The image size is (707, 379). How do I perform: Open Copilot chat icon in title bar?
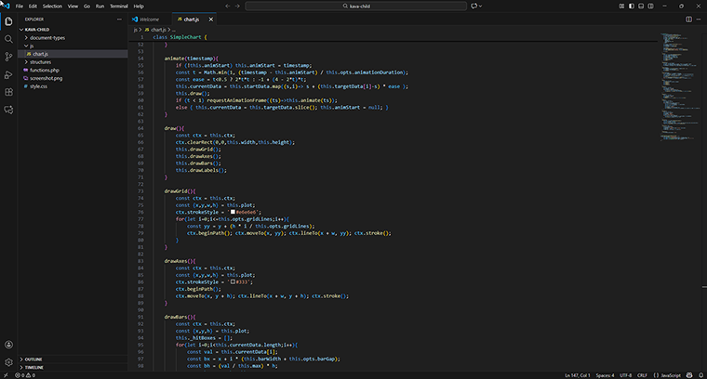pyautogui.click(x=474, y=7)
